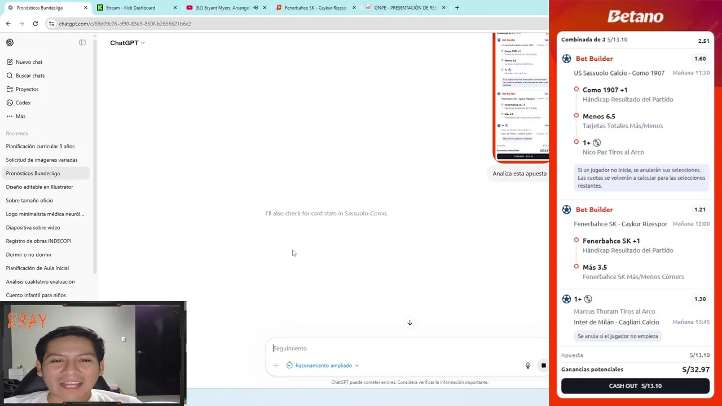
Task: Open the ChatGPT model selector dropdown
Action: click(127, 43)
